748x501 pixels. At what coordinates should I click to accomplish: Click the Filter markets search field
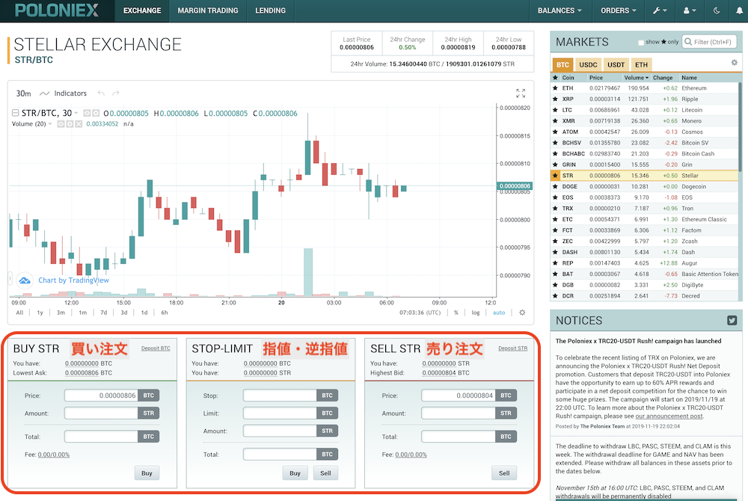[x=709, y=42]
